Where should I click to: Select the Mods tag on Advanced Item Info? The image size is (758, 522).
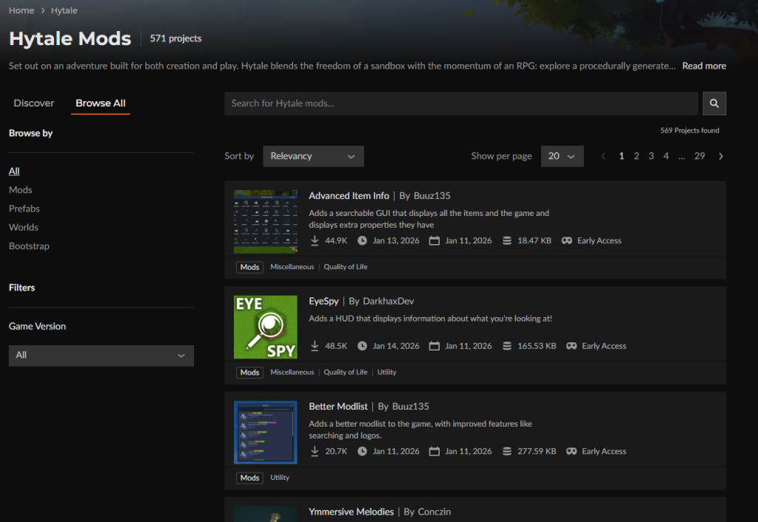[x=249, y=267]
